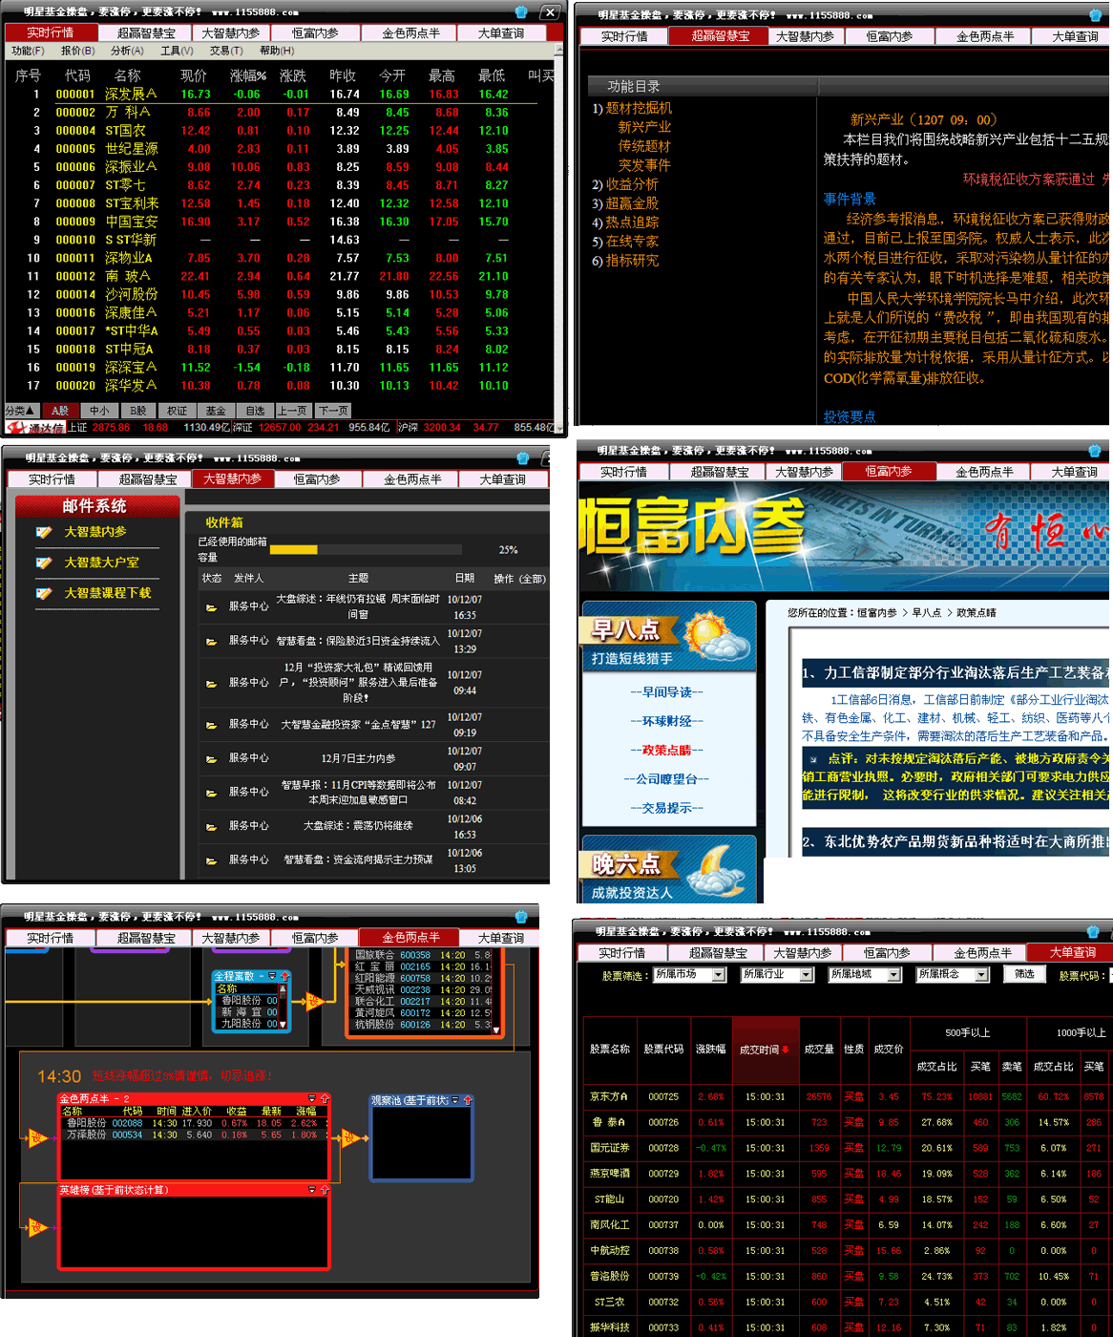The image size is (1113, 1337).
Task: Collapse the 金色两点半-2 panel with its down-triangle
Action: [311, 1099]
